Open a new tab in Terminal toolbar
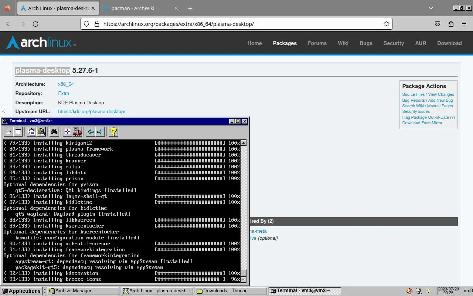This screenshot has height=296, width=473. click(8, 132)
